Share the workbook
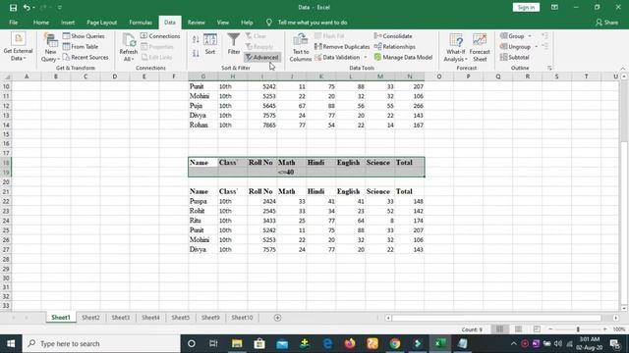The width and height of the screenshot is (629, 353). click(x=606, y=23)
